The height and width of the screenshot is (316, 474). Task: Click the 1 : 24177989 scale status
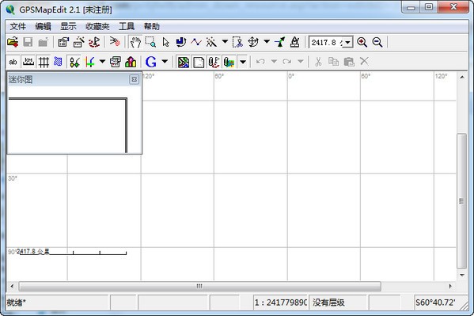281,303
